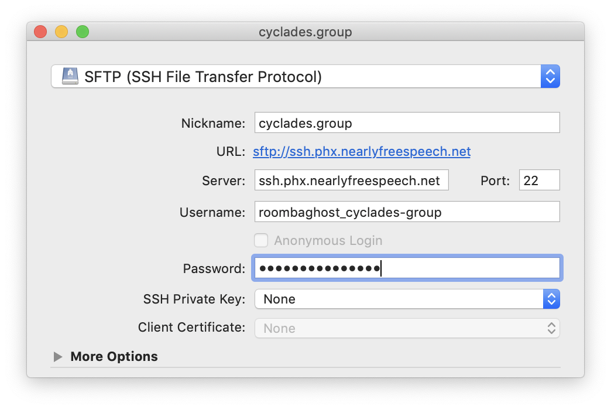This screenshot has width=611, height=409.
Task: Click the SSH Private Key blue arrows
Action: tap(551, 299)
